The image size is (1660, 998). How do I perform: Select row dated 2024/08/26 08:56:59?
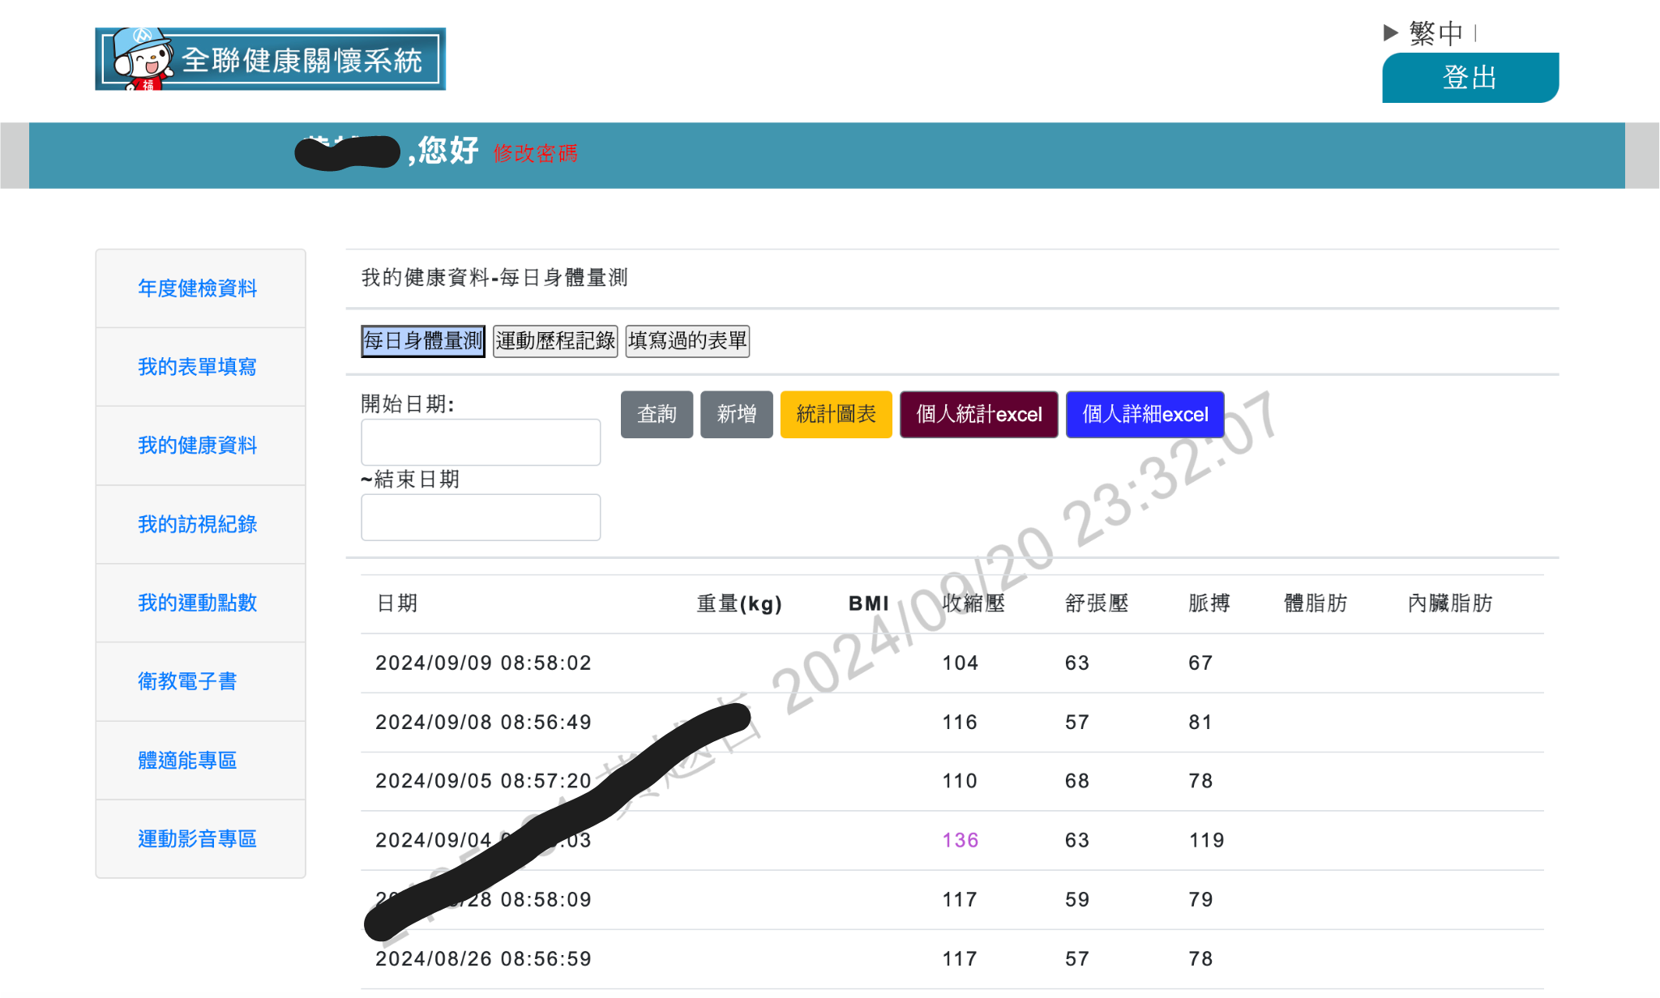point(952,959)
